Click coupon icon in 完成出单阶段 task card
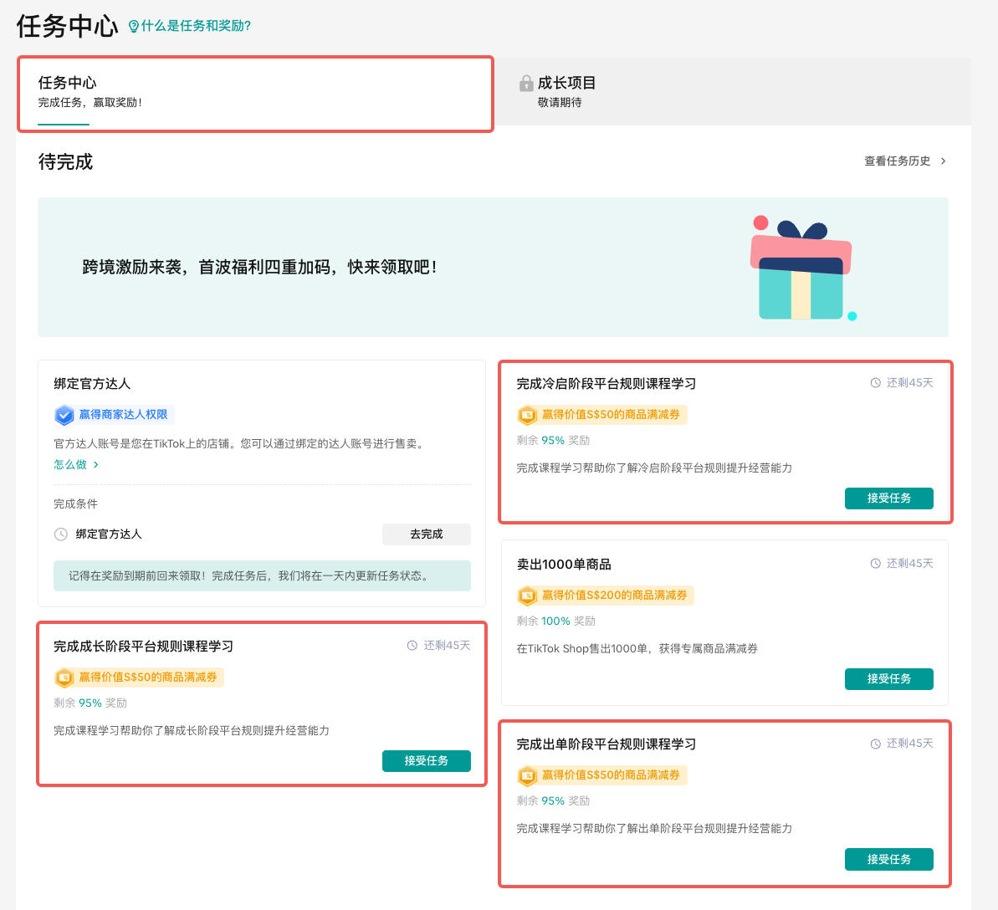This screenshot has height=910, width=998. pos(527,775)
